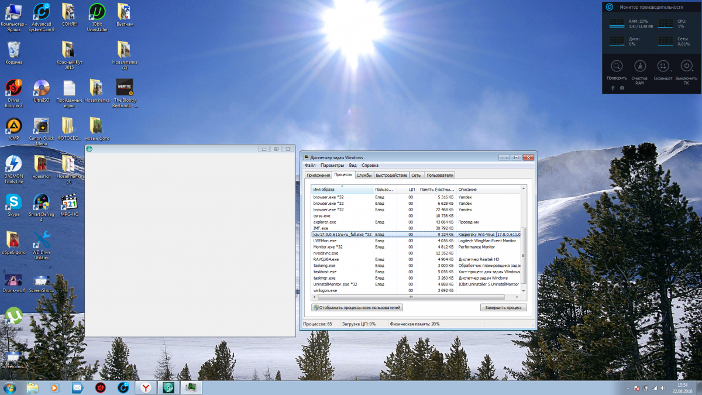Switch to the Службы tab

364,175
